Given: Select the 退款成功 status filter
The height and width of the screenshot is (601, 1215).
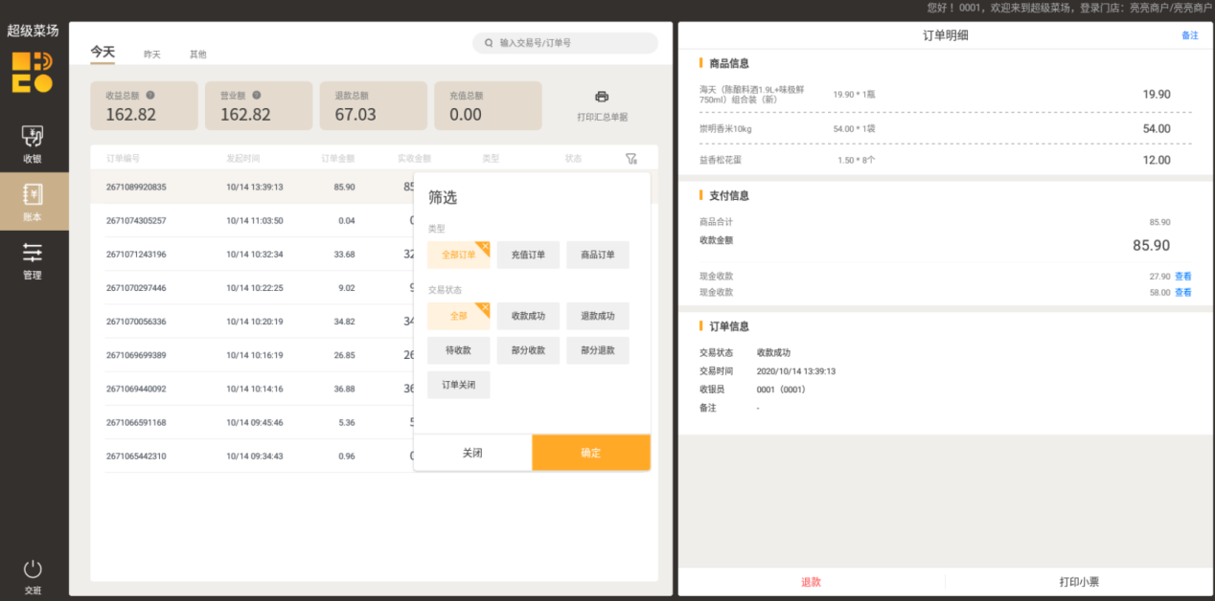Looking at the screenshot, I should pyautogui.click(x=598, y=316).
